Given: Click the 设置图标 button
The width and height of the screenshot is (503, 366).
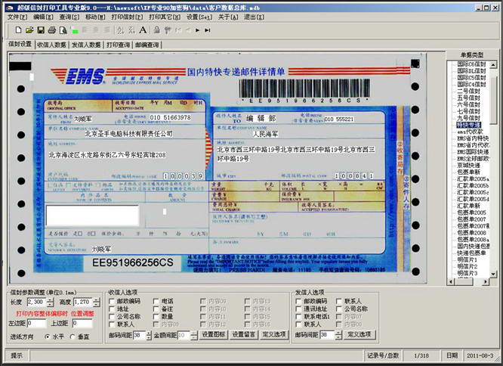Looking at the screenshot, I should pos(213,334).
